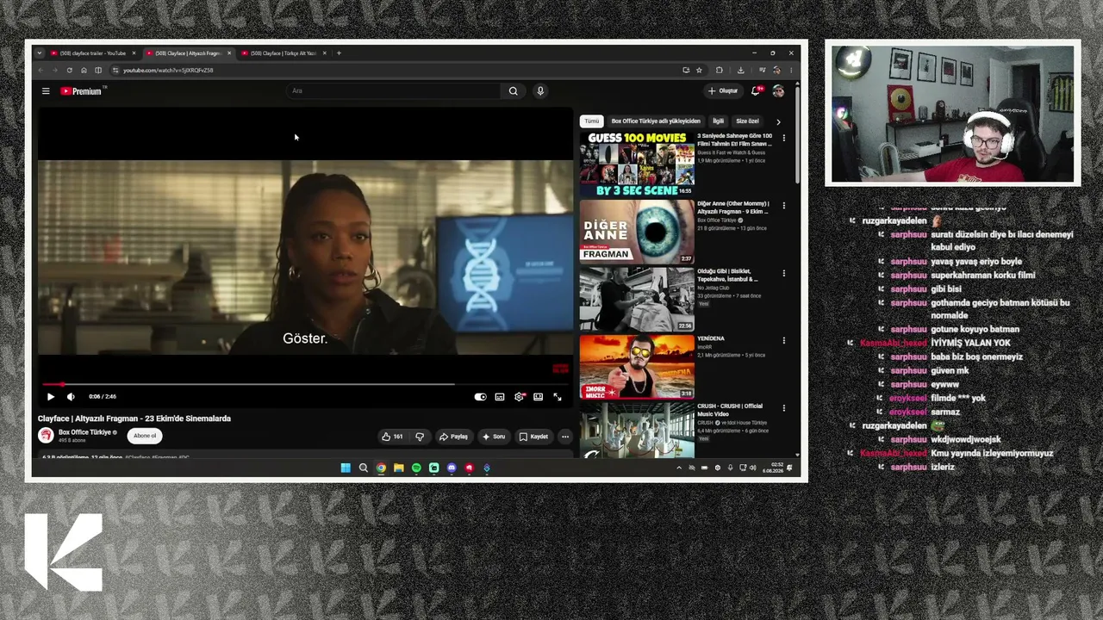Open the YouTube guide hamburger menu
This screenshot has width=1103, height=620.
point(46,91)
